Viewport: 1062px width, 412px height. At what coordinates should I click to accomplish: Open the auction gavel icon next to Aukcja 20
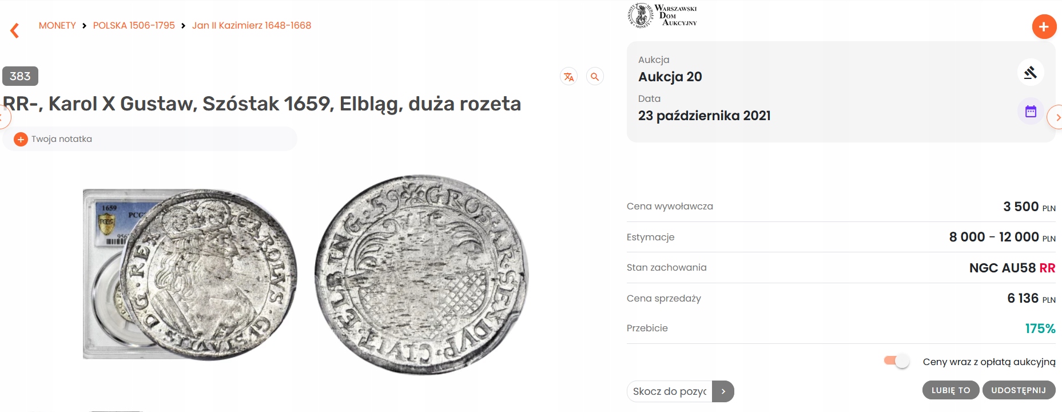[x=1031, y=73]
